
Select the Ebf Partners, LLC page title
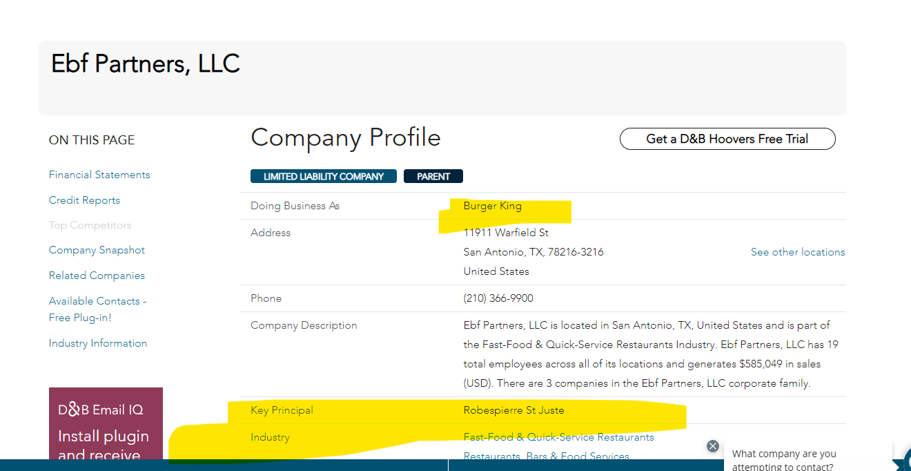pyautogui.click(x=146, y=64)
